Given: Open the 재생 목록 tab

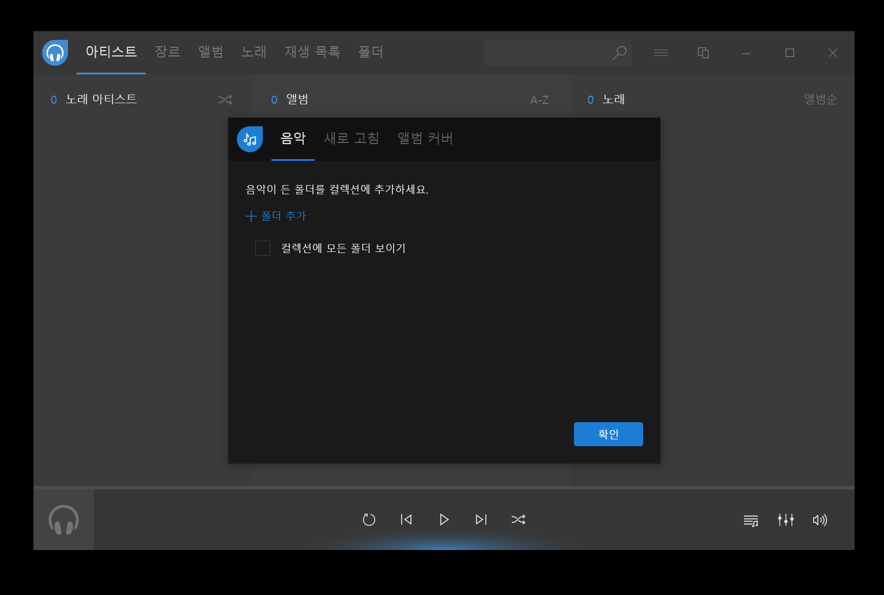Looking at the screenshot, I should point(312,52).
